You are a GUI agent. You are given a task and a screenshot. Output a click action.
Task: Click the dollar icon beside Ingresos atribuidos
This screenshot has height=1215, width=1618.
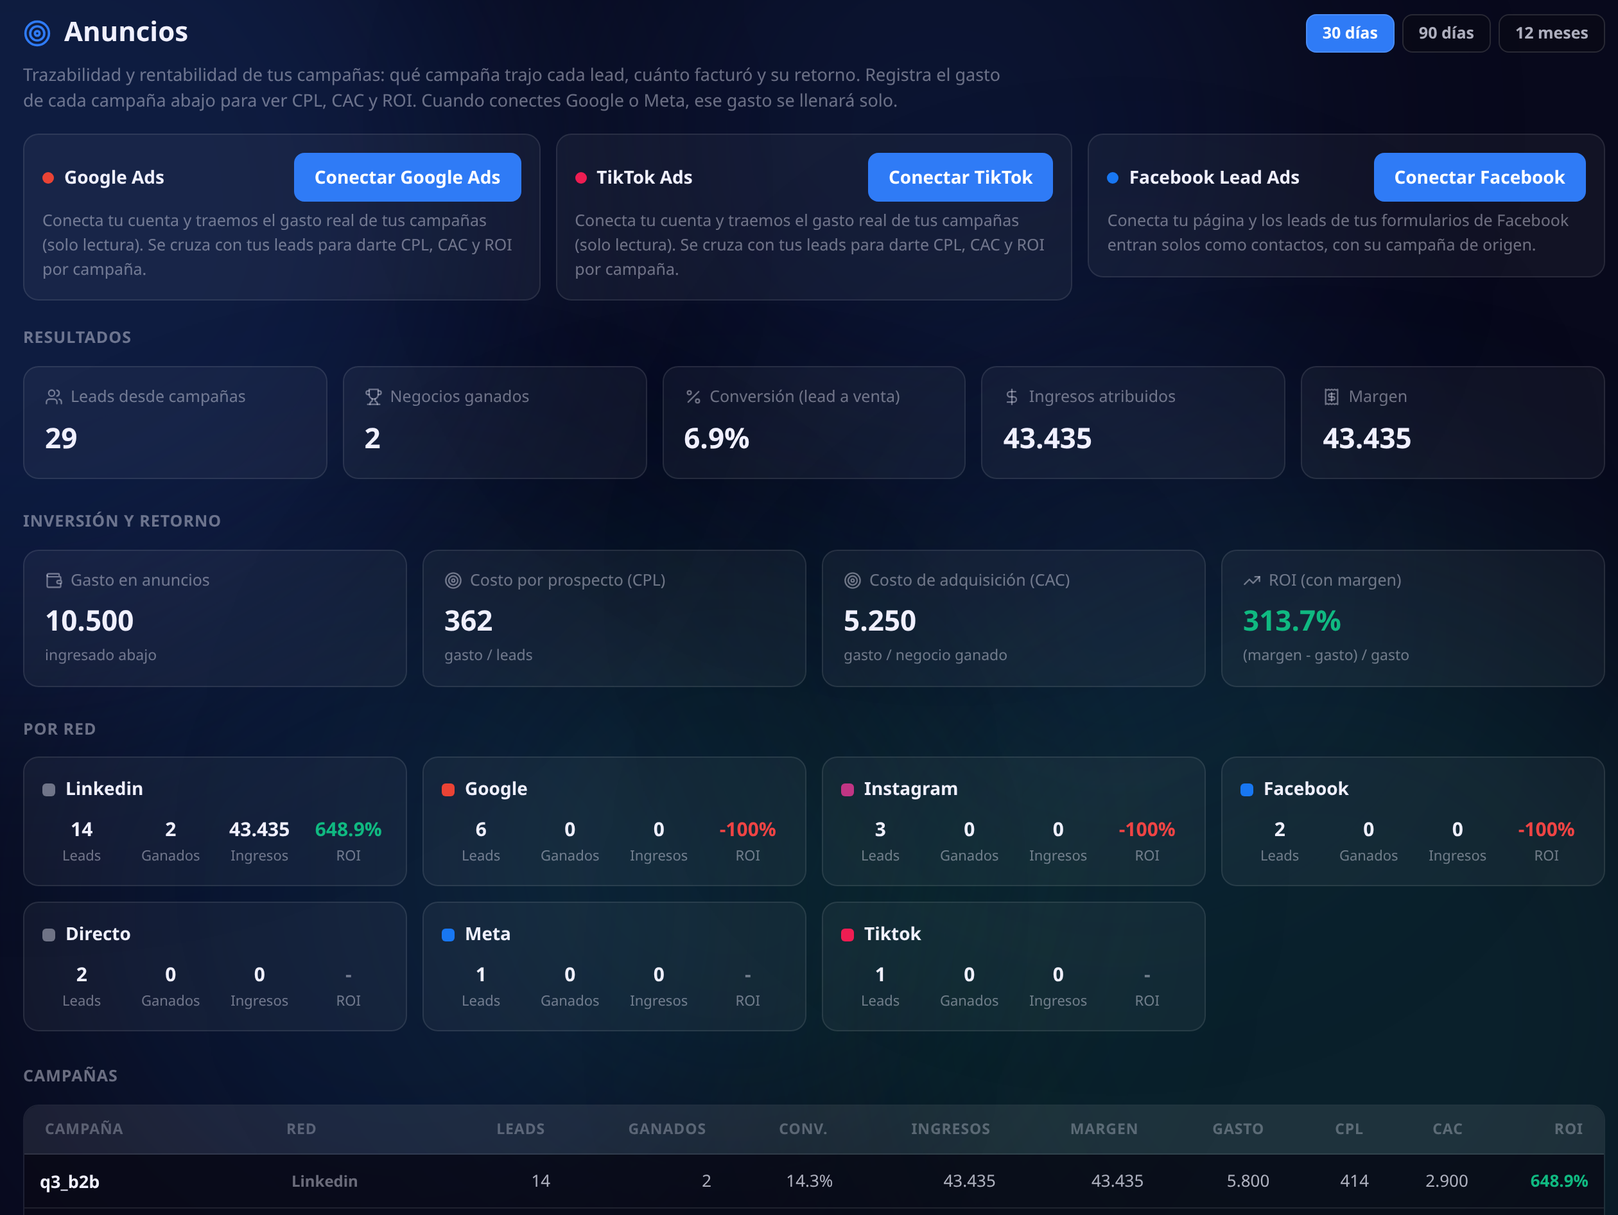(x=1012, y=396)
